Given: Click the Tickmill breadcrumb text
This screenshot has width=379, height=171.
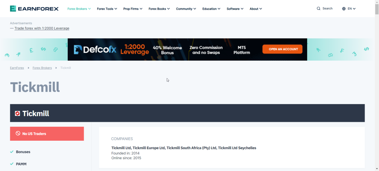Looking at the screenshot, I should pos(66,68).
